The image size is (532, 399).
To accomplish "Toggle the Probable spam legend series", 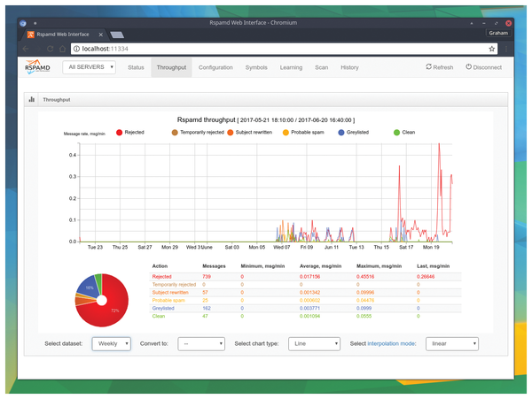I will (x=303, y=133).
